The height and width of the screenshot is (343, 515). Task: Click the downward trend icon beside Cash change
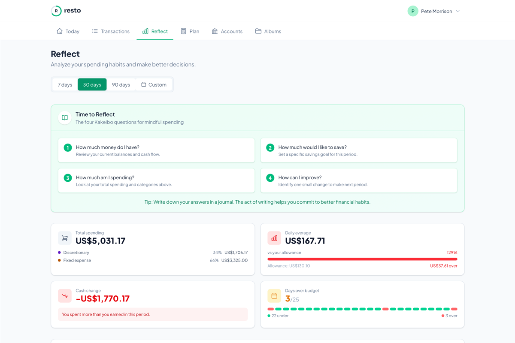65,296
